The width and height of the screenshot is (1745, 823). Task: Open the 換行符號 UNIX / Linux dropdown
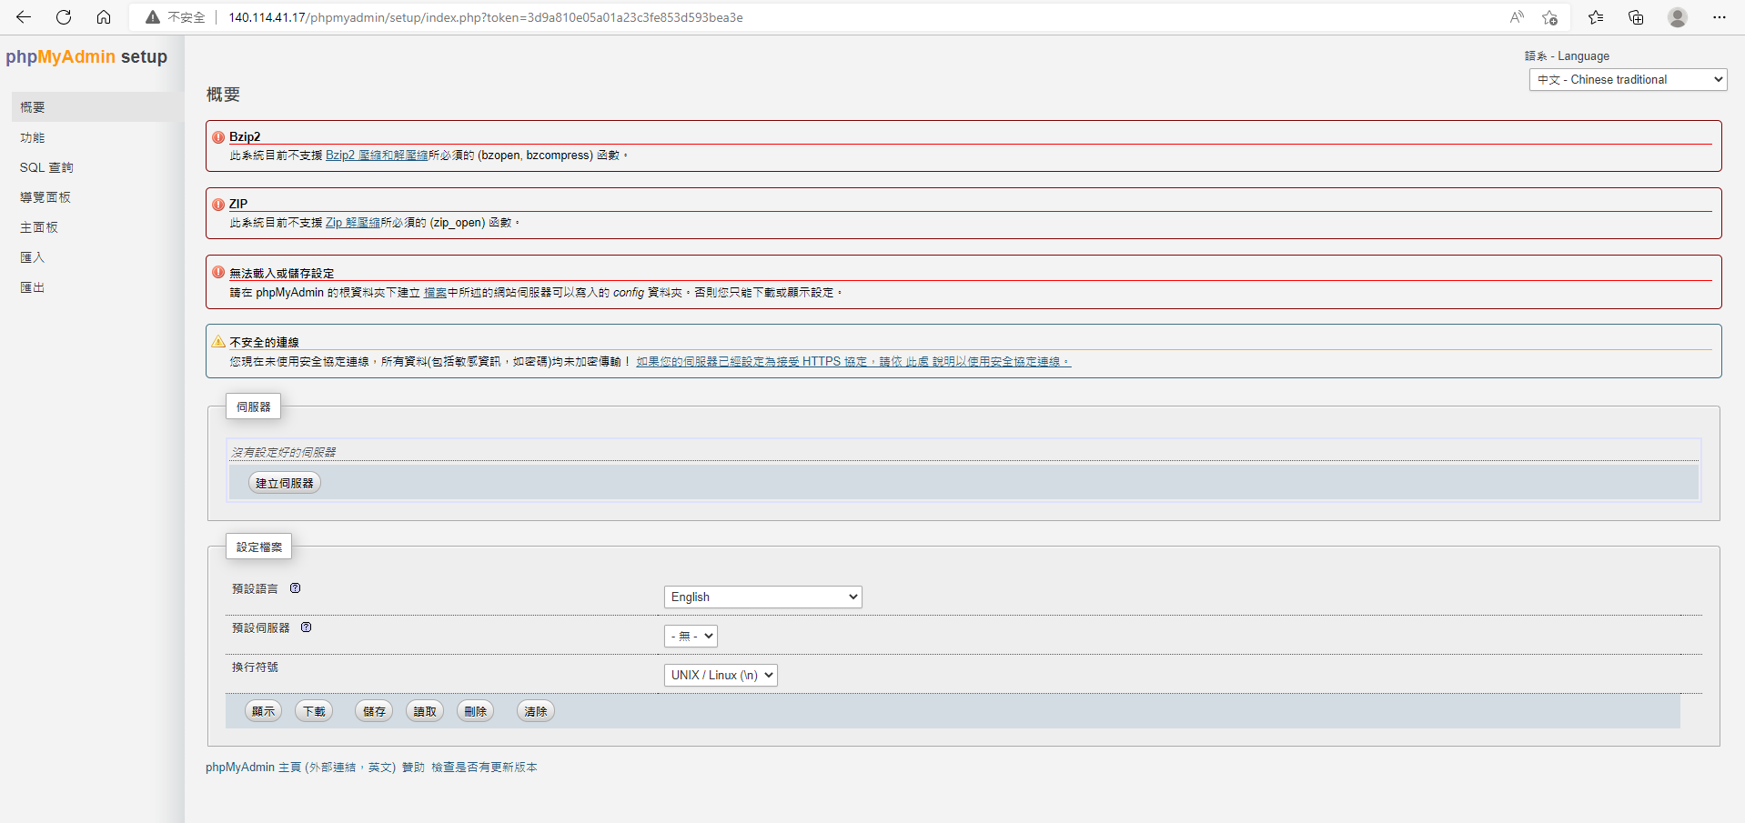pyautogui.click(x=721, y=675)
